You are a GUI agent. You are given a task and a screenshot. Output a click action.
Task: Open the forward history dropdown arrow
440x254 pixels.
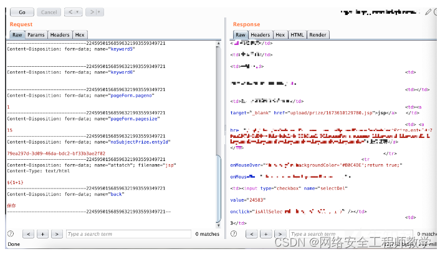(98, 12)
